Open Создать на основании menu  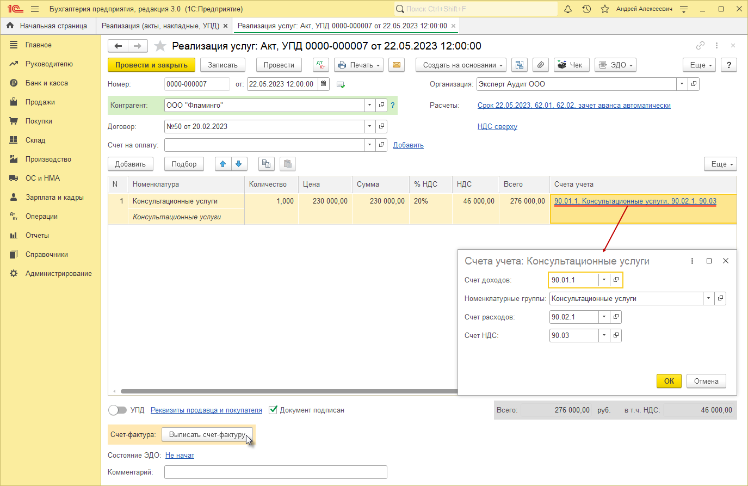pyautogui.click(x=461, y=65)
